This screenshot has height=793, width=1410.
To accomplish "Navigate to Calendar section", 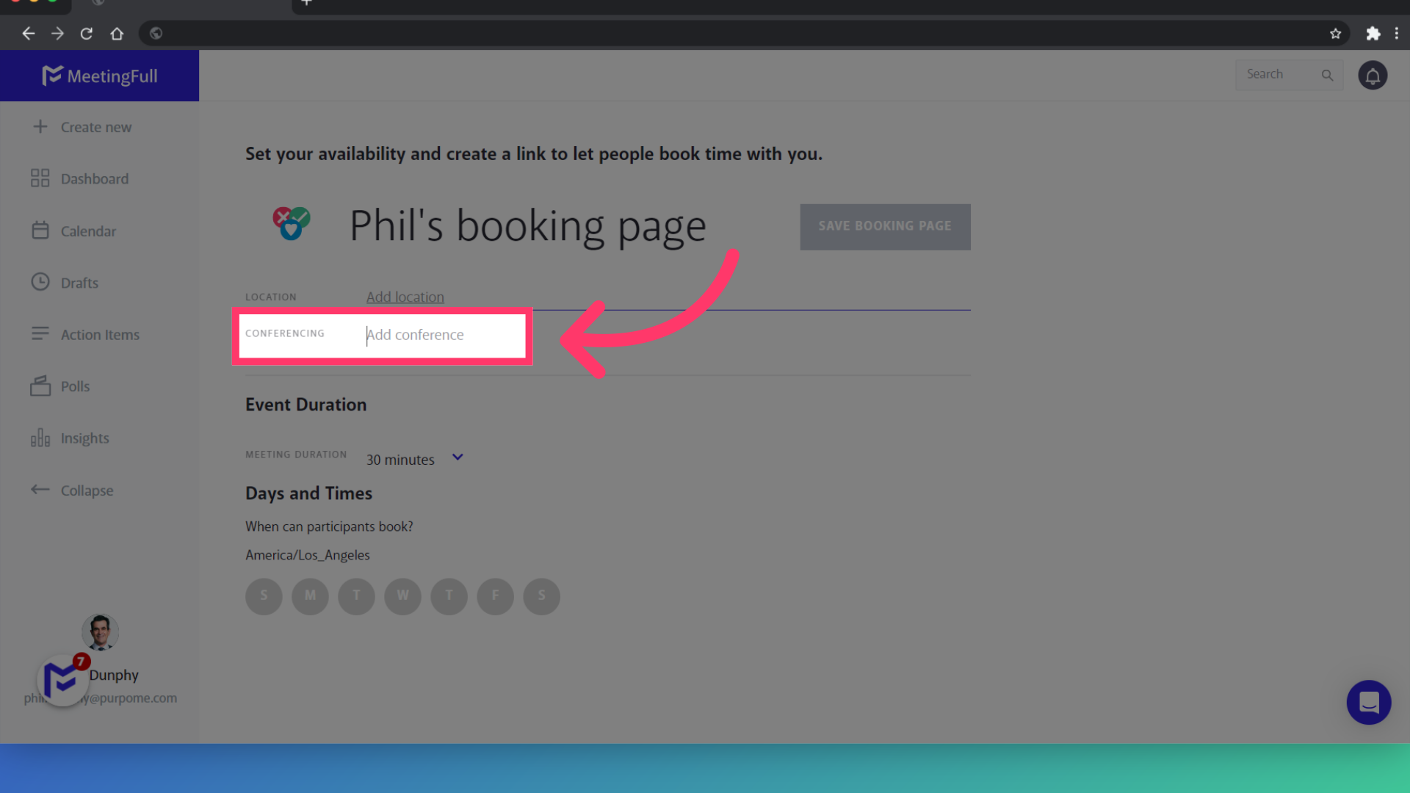I will 87,231.
